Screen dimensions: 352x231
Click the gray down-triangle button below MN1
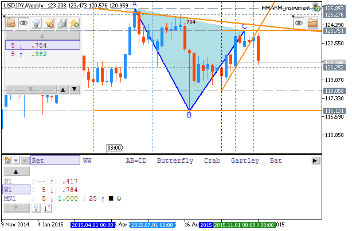coord(17,207)
